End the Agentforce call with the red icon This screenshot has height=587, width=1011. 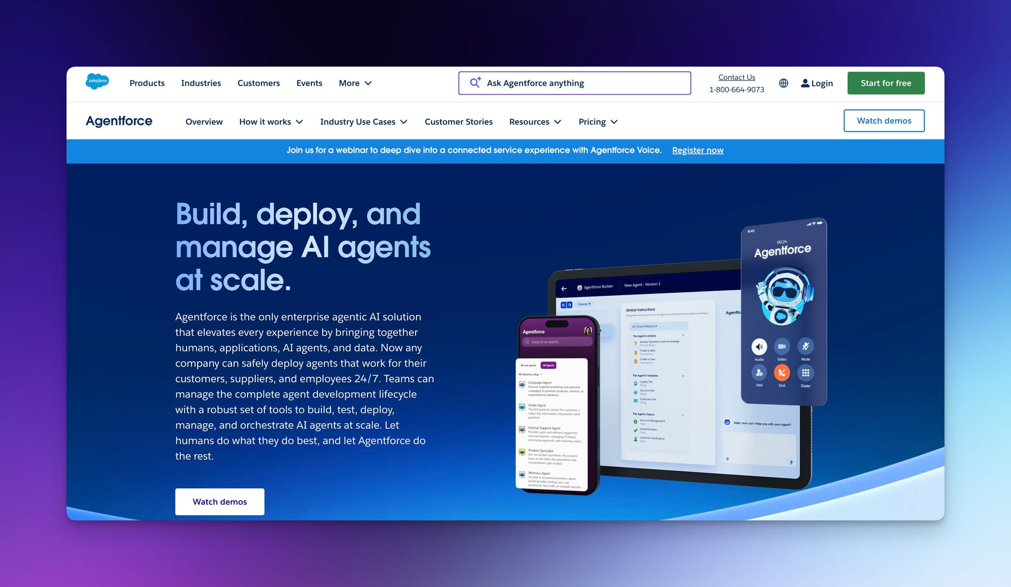[x=782, y=373]
